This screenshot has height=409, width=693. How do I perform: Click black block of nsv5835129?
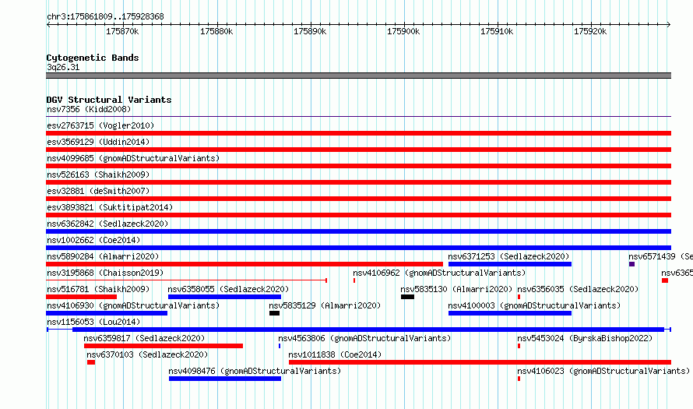[274, 313]
